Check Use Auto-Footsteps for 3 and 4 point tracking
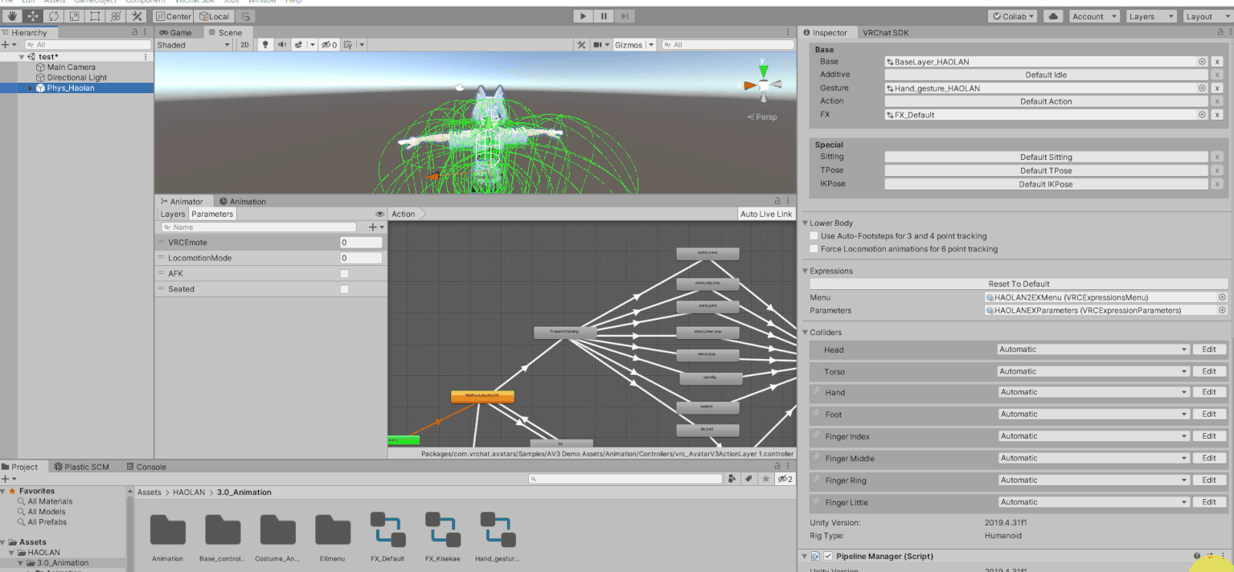The height and width of the screenshot is (572, 1234). click(814, 236)
